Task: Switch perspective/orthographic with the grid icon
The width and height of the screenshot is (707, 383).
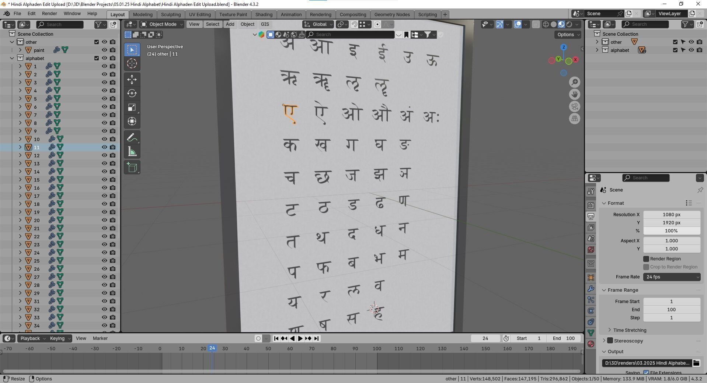Action: click(574, 119)
